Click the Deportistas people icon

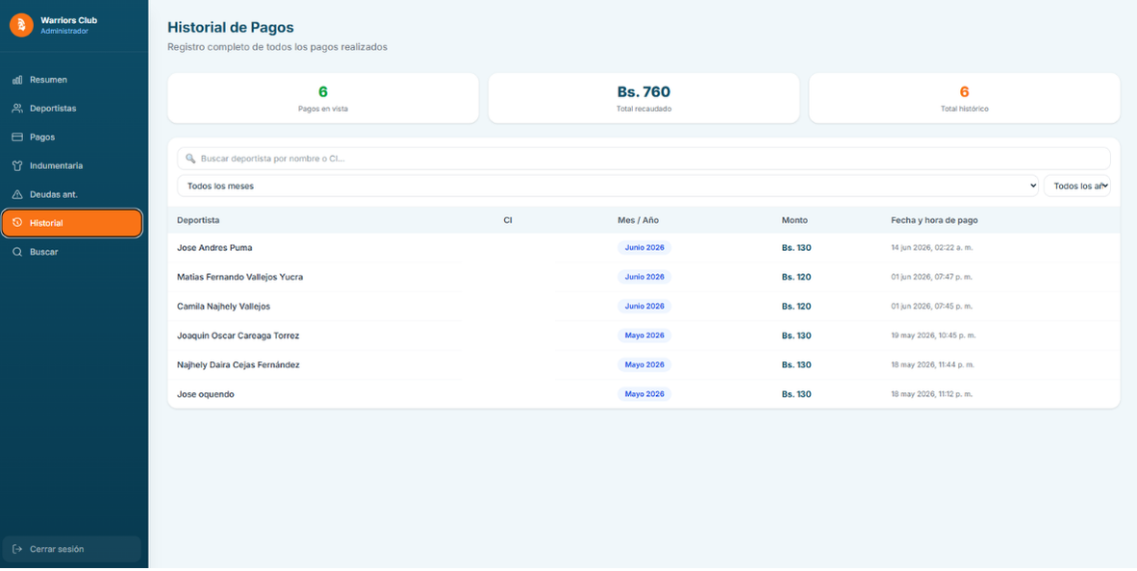coord(17,109)
